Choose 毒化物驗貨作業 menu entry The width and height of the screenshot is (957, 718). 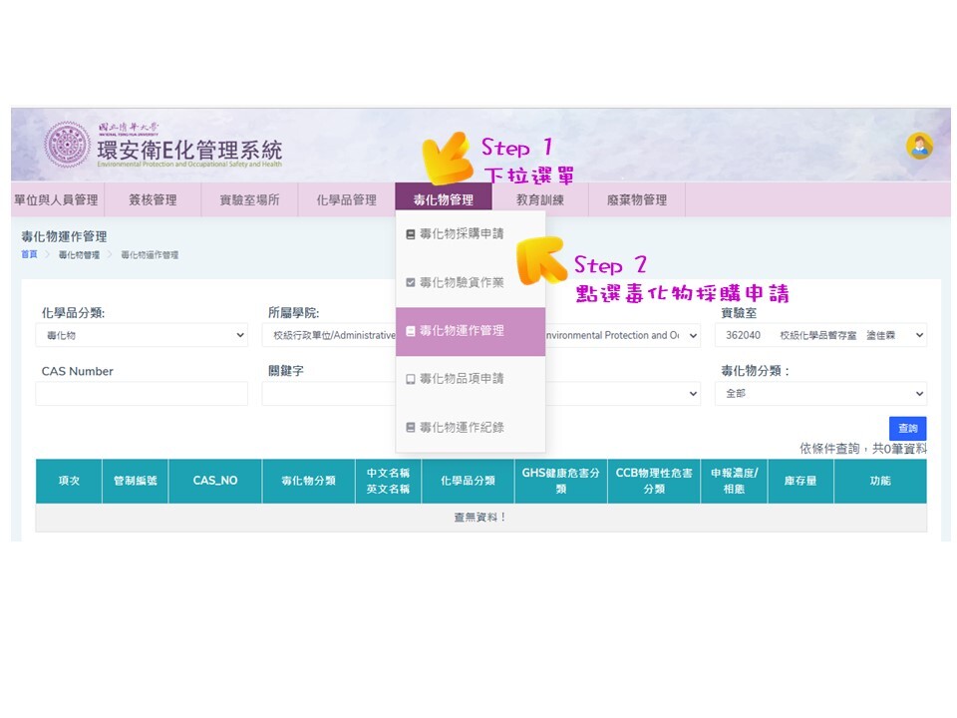pyautogui.click(x=461, y=283)
